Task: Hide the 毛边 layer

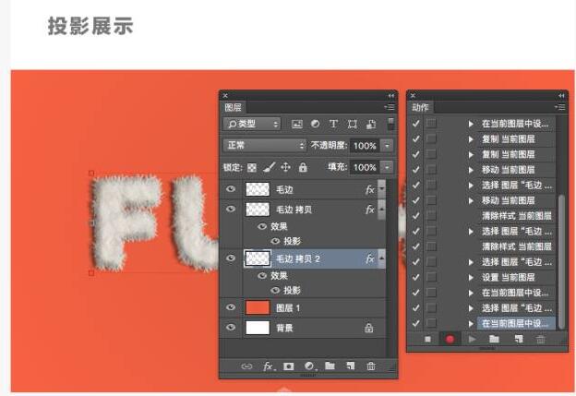Action: coord(231,189)
